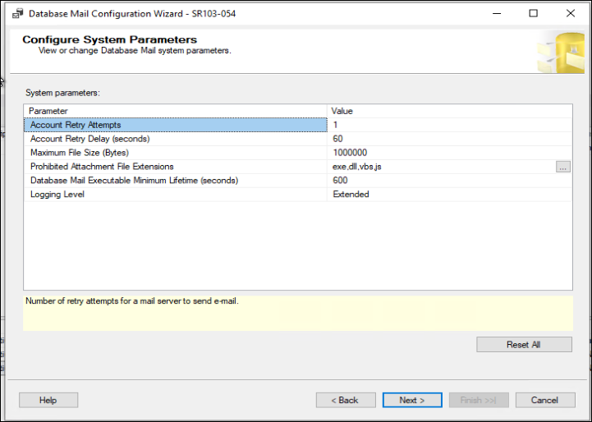Viewport: 592px width, 422px height.
Task: Edit the maximum file size value 1000000
Action: 450,153
